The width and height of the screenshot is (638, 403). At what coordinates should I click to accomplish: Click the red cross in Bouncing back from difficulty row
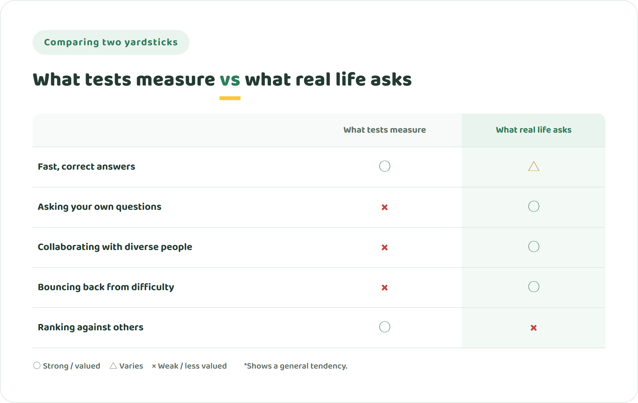[385, 288]
